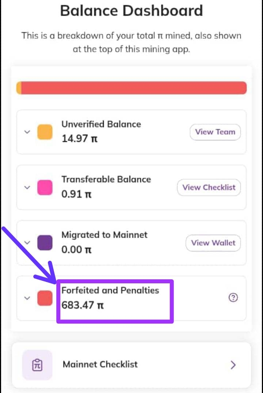Expand the Transferable Balance chevron

click(27, 187)
